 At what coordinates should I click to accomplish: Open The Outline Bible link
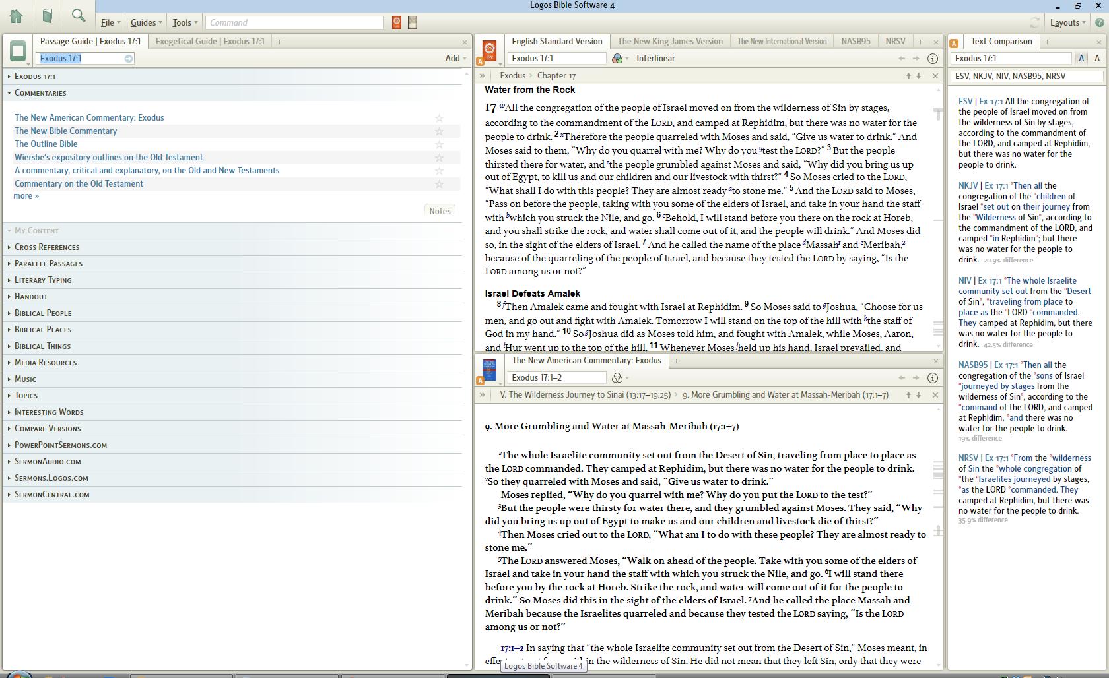tap(46, 144)
